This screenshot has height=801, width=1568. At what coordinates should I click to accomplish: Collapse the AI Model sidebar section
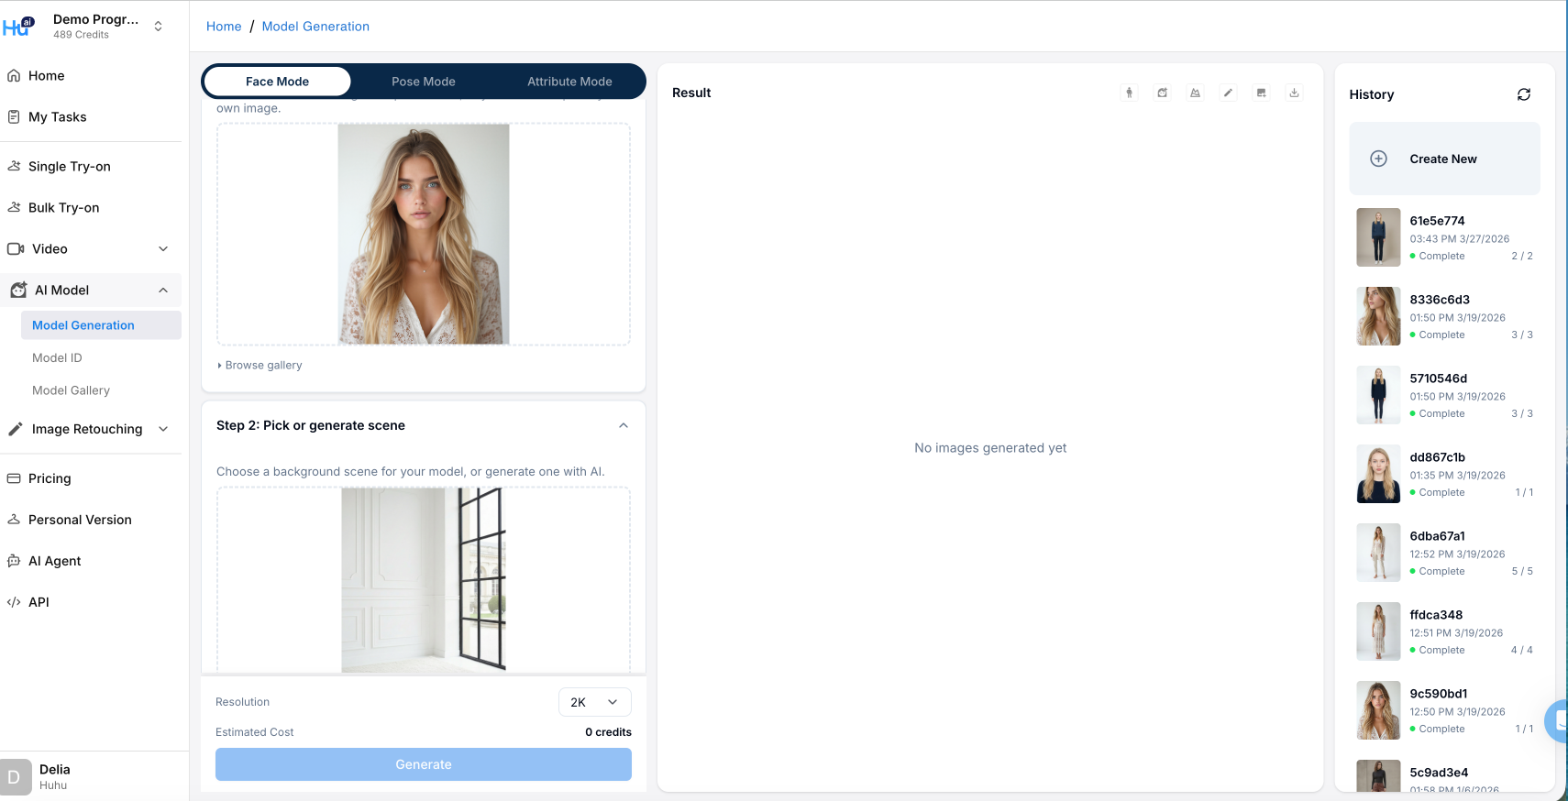163,291
